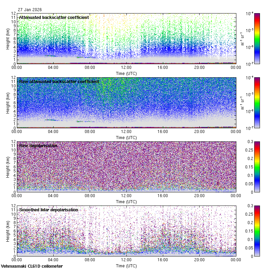The width and height of the screenshot is (263, 270).
Task: Click "Time (UTC)" label under Smoothed depolarisation plot
Action: click(x=126, y=266)
